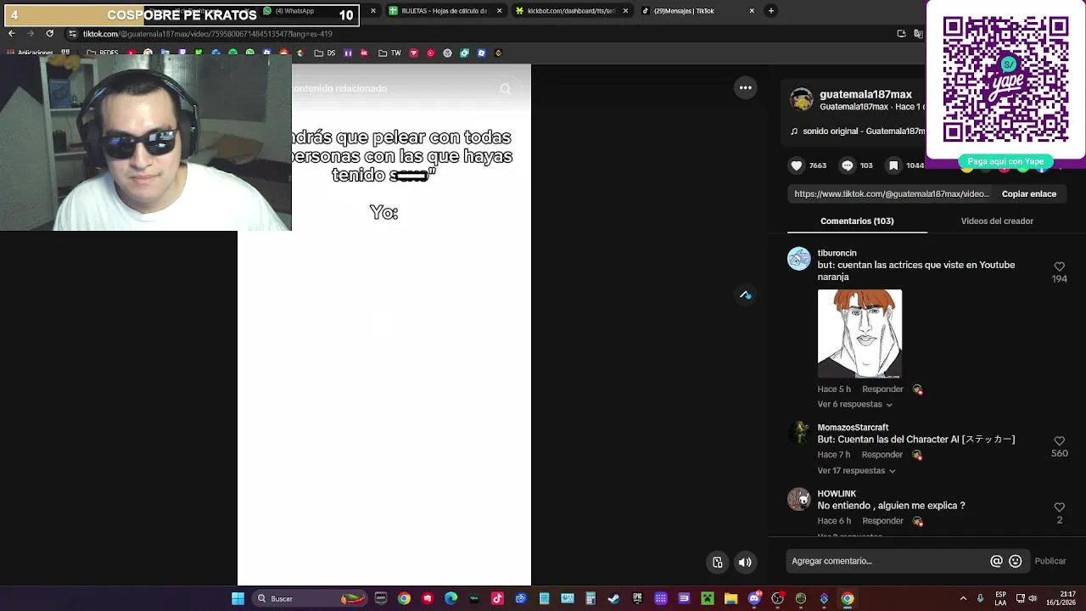1086x611 pixels.
Task: Open guatemala187max username link
Action: click(x=865, y=94)
